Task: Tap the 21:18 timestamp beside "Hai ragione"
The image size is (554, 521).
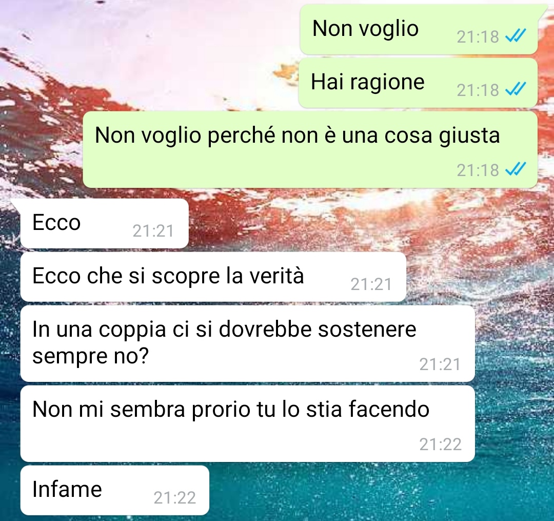Action: click(x=478, y=90)
